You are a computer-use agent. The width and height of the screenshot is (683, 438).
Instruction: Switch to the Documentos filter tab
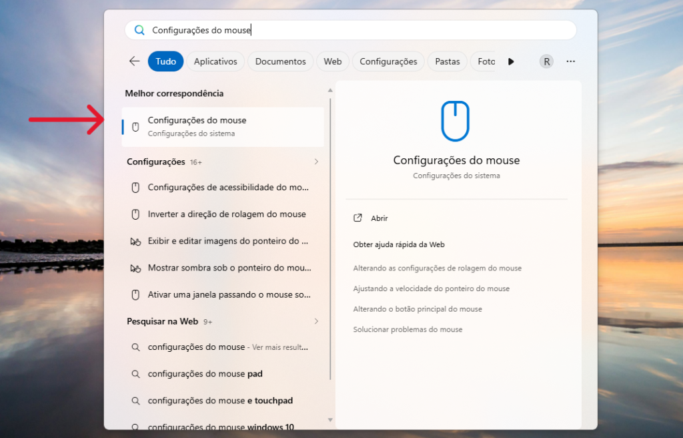[x=280, y=61]
